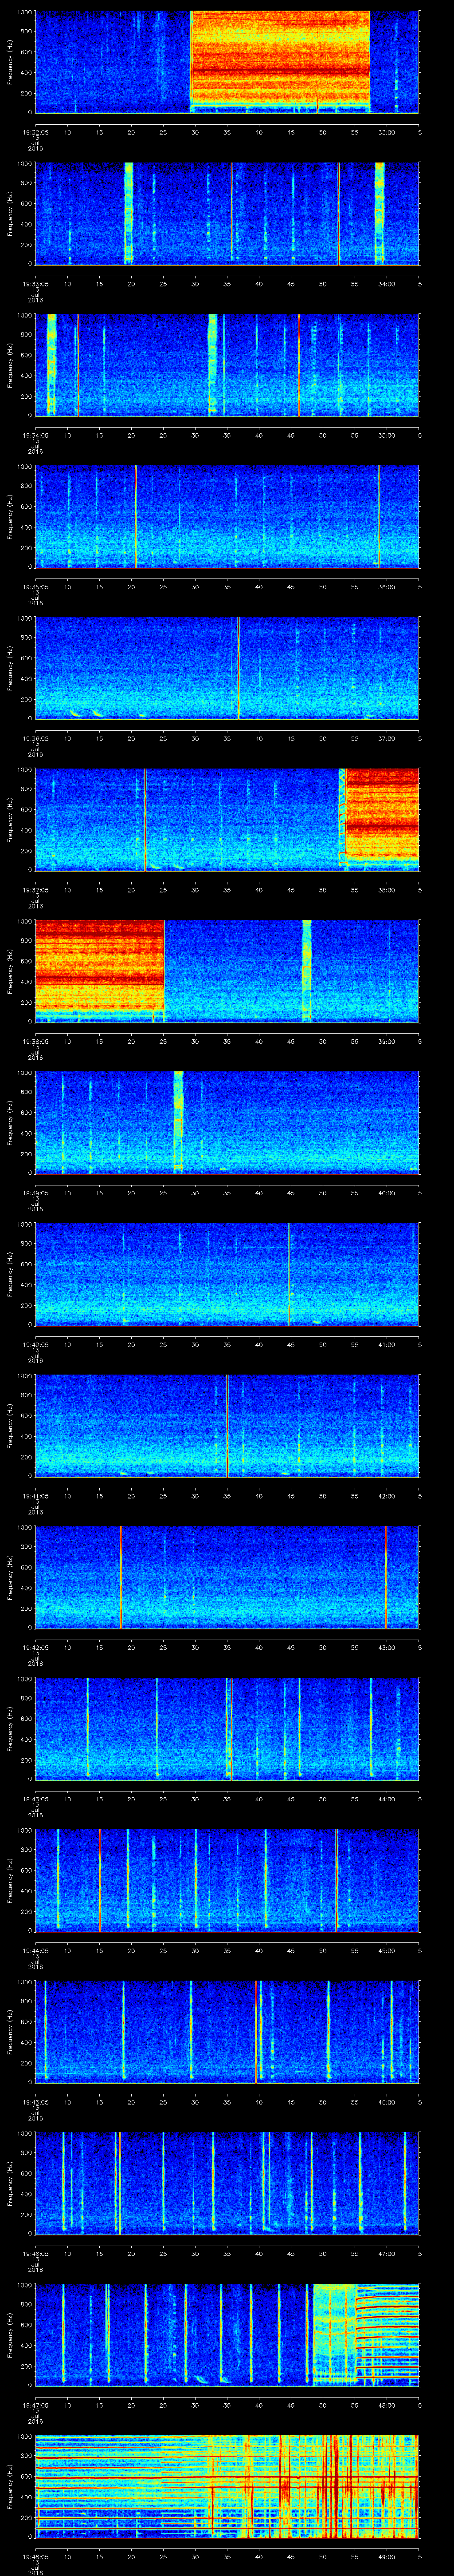
Task: Click the '46:00' time axis label
Action: click(x=386, y=2101)
